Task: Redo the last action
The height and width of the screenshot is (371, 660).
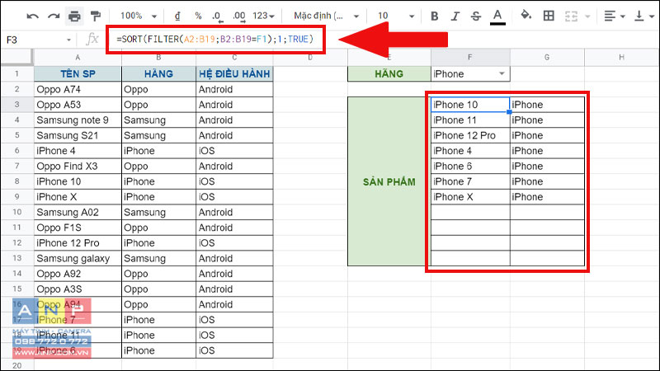Action: coord(54,16)
